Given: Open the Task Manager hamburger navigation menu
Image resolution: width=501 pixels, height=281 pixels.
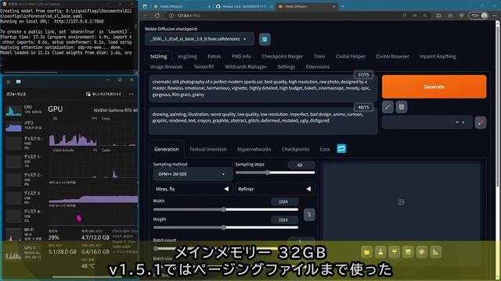Looking at the screenshot, I should (9, 82).
